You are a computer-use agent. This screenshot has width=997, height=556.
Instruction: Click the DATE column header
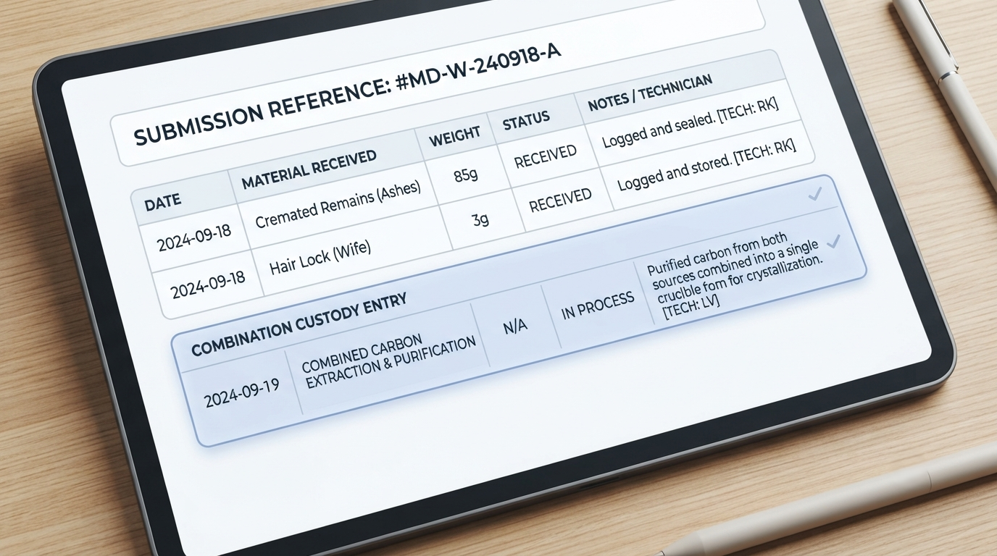pos(162,202)
